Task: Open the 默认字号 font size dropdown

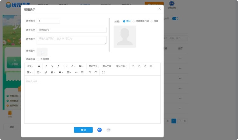Action: coord(94,66)
